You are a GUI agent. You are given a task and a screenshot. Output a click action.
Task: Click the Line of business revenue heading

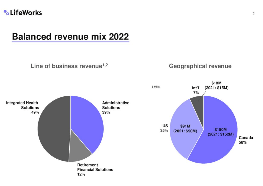(69, 66)
